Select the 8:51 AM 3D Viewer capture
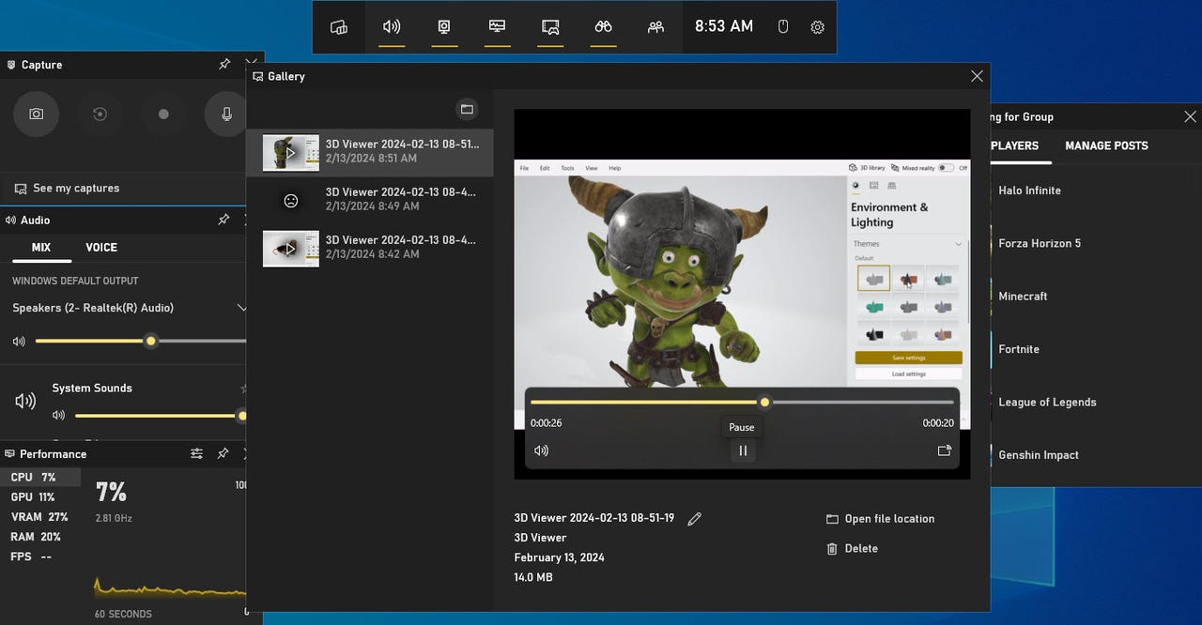Image resolution: width=1202 pixels, height=625 pixels. [x=370, y=152]
